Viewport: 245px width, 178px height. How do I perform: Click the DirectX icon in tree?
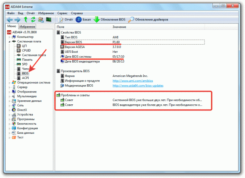click(14, 110)
